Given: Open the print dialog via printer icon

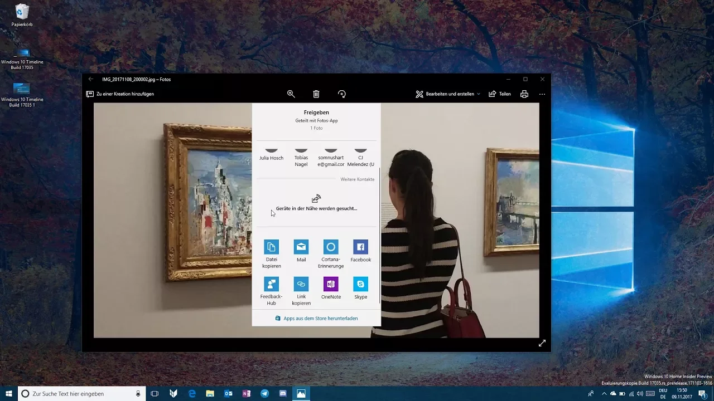Looking at the screenshot, I should pyautogui.click(x=524, y=94).
